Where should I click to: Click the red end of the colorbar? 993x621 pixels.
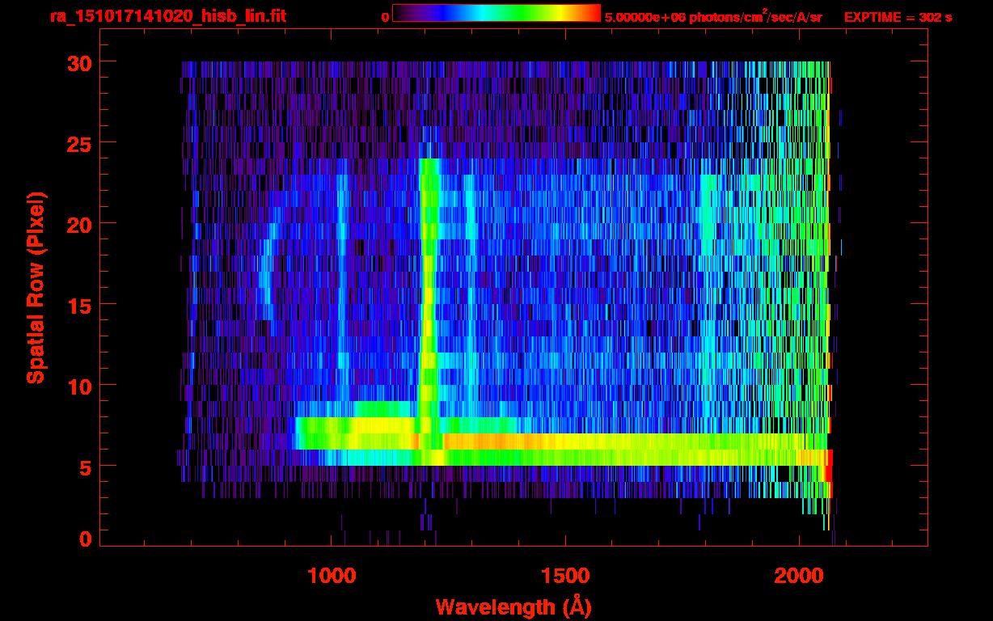[590, 14]
